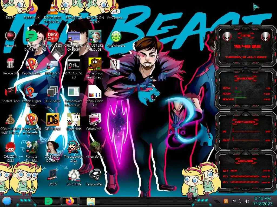
Task: Select the OOPS desktop icon
Action: click(x=52, y=178)
